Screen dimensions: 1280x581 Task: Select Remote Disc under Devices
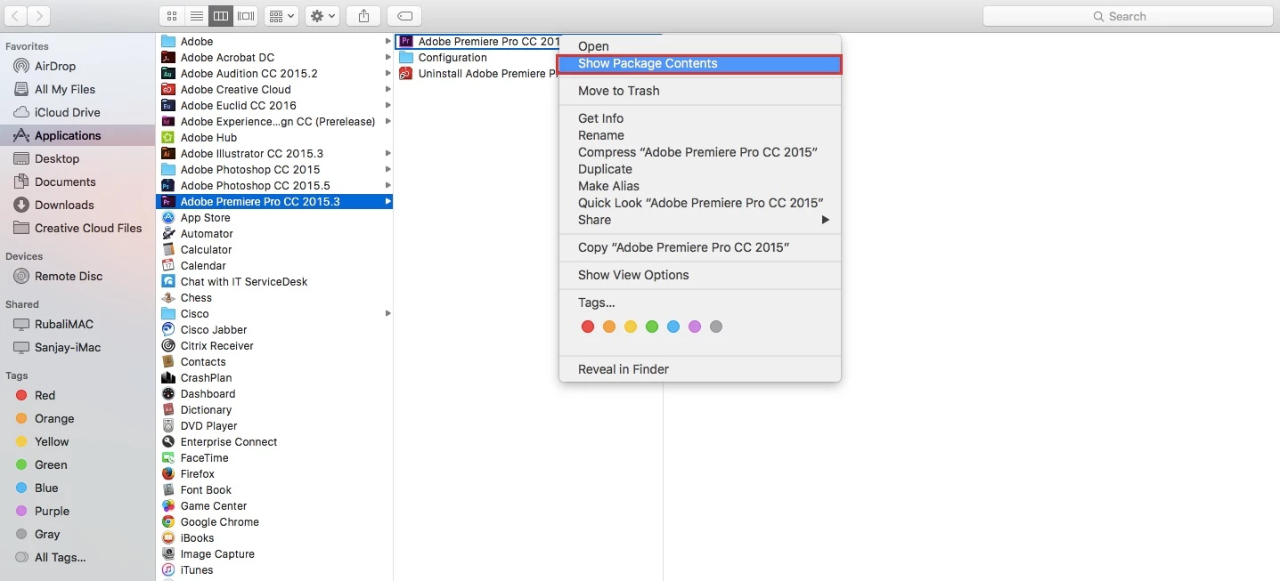click(69, 276)
